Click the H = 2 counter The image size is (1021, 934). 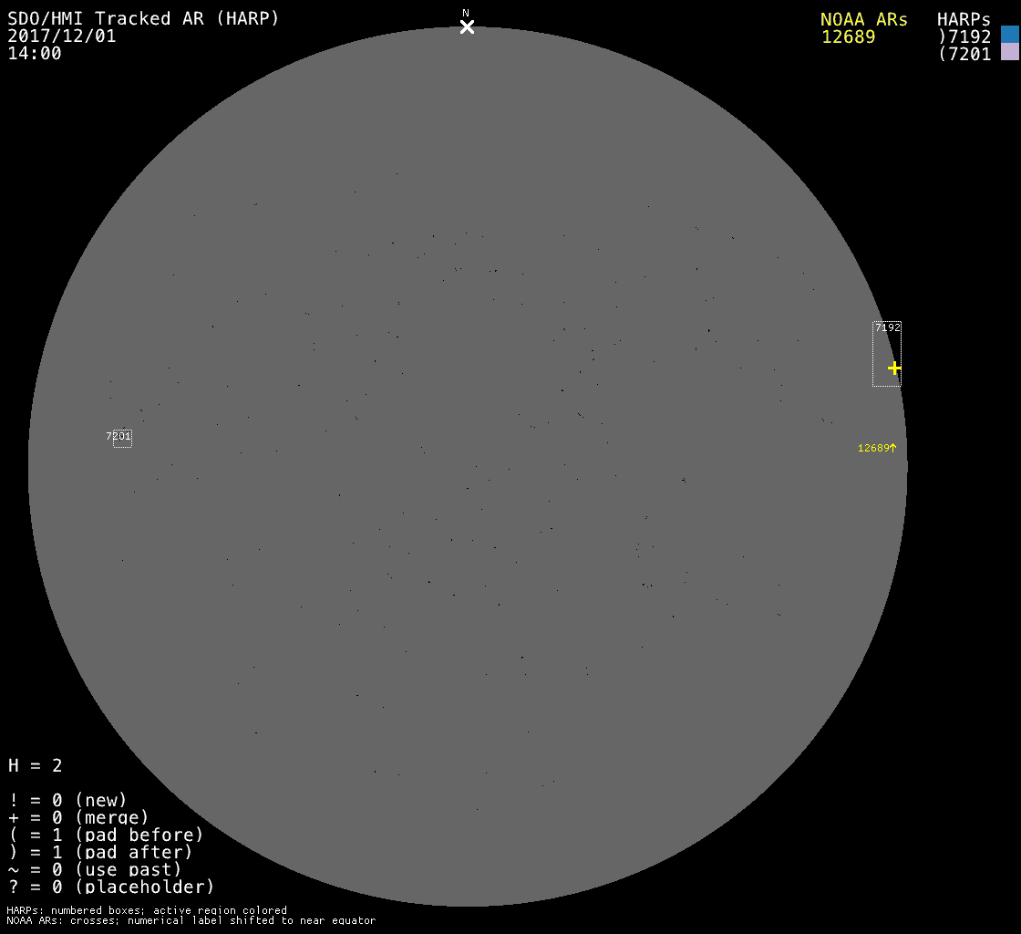click(35, 765)
